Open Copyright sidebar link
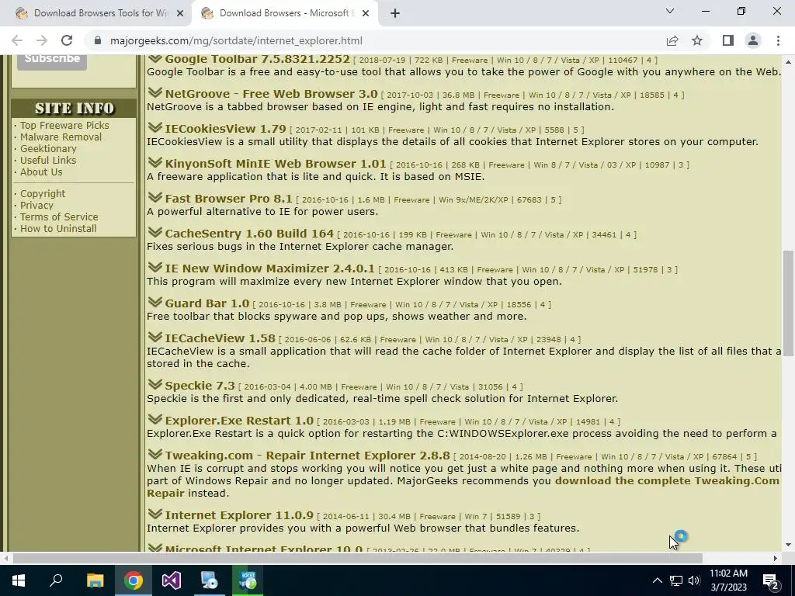Image resolution: width=795 pixels, height=596 pixels. (x=43, y=193)
